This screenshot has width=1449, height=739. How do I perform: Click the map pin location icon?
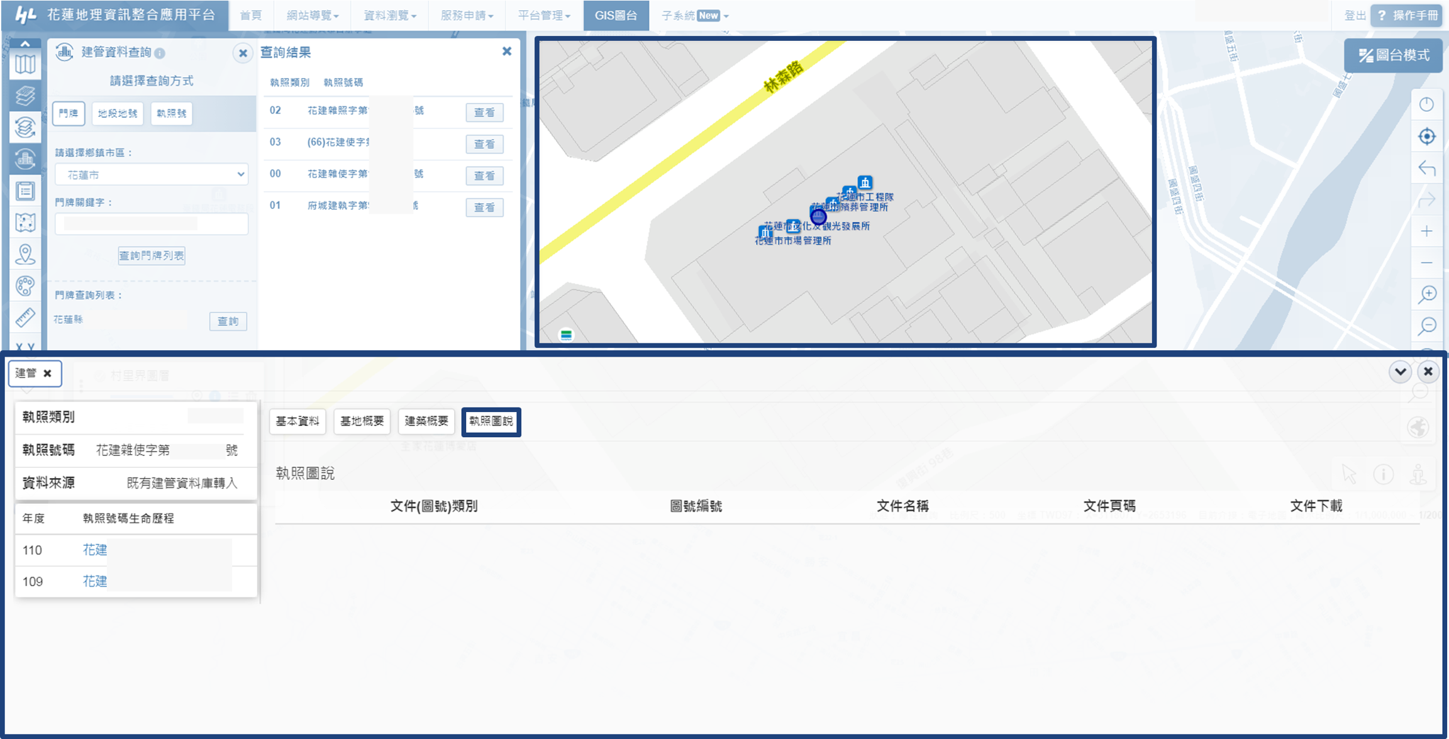pos(25,254)
